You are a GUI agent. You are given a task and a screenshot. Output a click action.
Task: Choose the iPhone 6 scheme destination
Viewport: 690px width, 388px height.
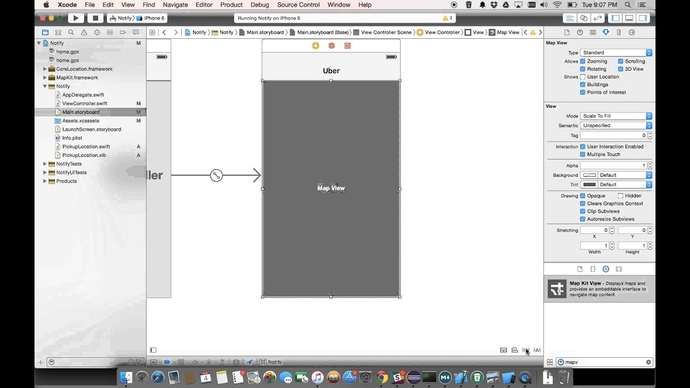[151, 18]
